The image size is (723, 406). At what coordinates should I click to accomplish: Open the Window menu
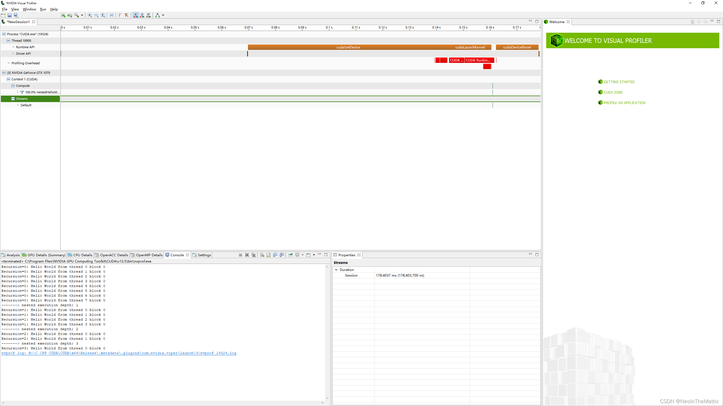29,9
